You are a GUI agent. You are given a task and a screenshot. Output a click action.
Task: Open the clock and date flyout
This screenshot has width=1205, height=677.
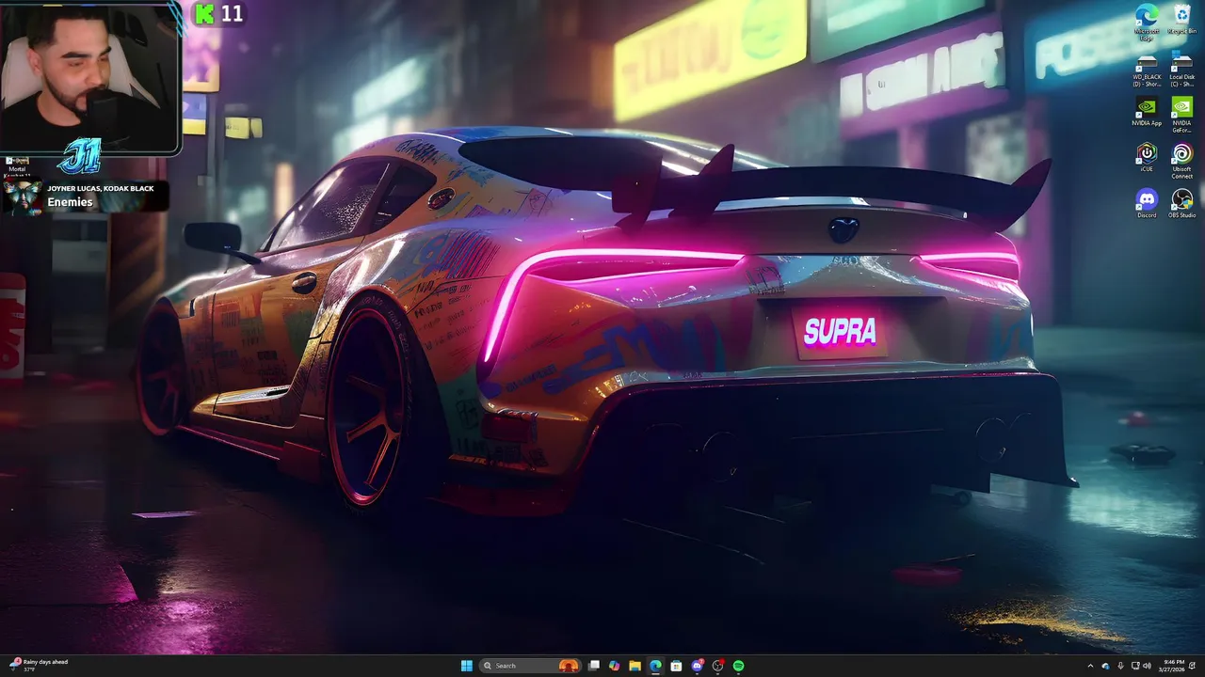(1172, 666)
